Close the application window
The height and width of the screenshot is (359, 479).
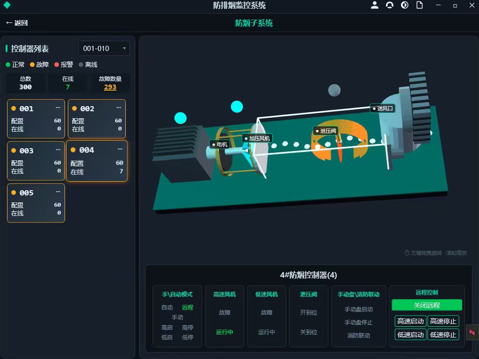coord(472,5)
